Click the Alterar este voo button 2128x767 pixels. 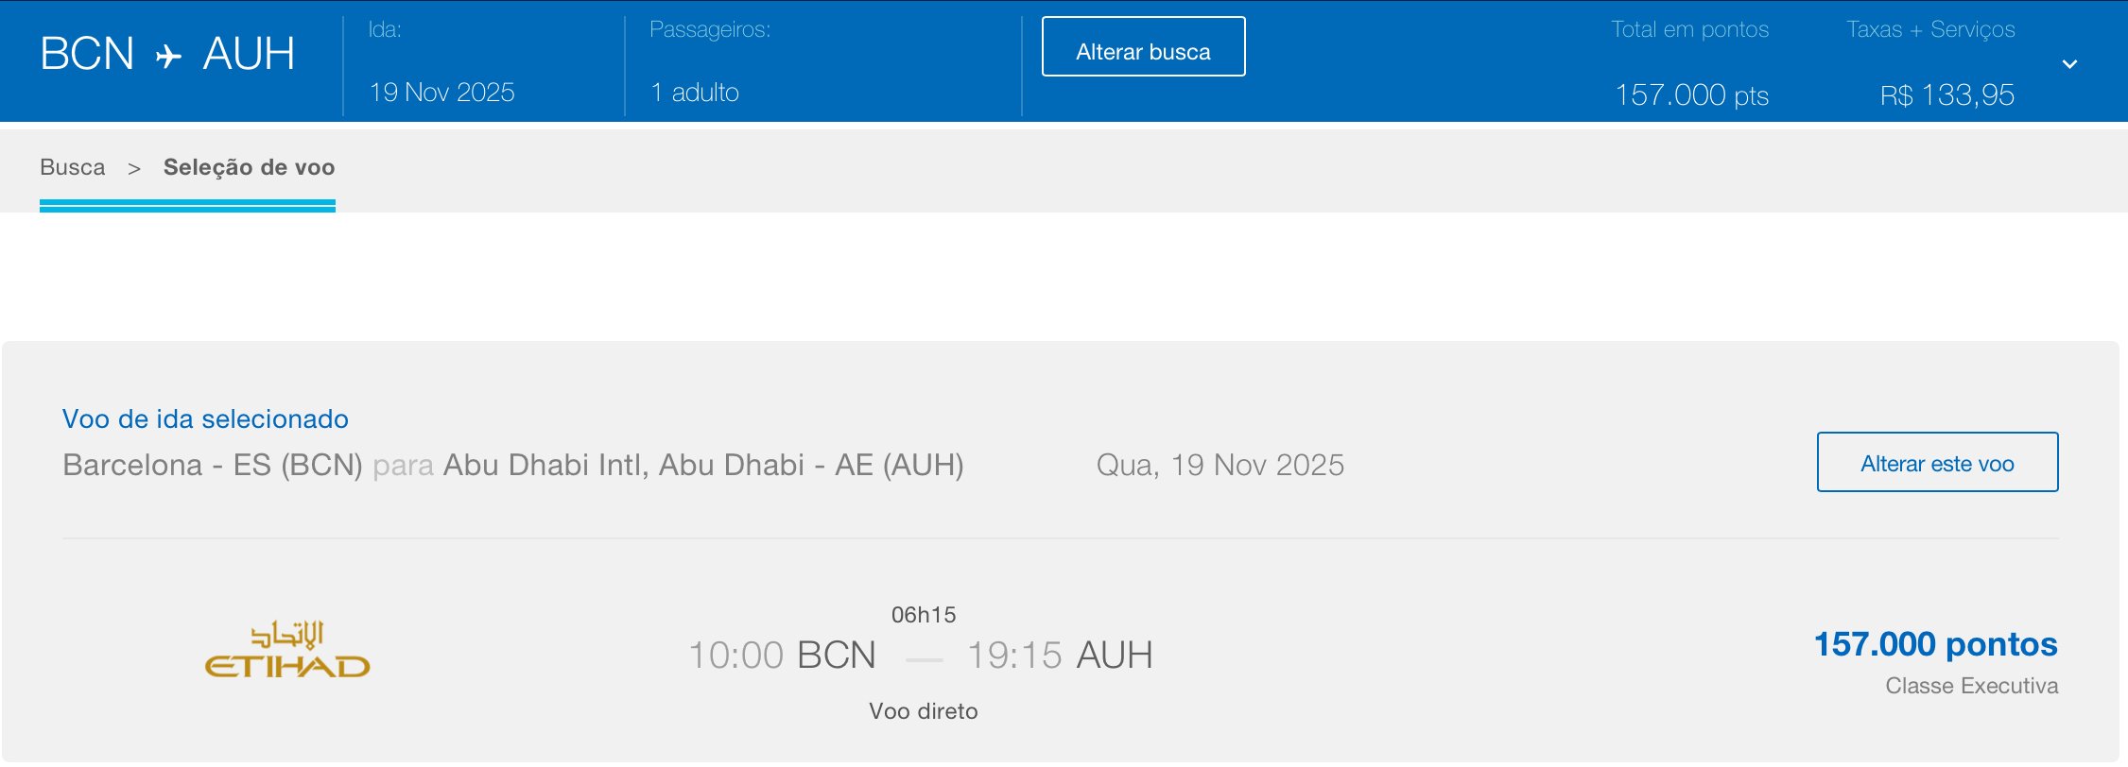click(x=1937, y=463)
